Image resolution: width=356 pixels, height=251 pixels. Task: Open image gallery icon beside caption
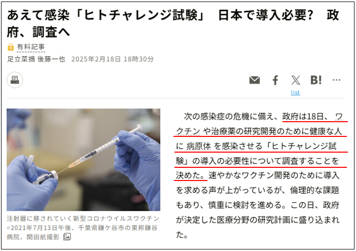pos(67,237)
